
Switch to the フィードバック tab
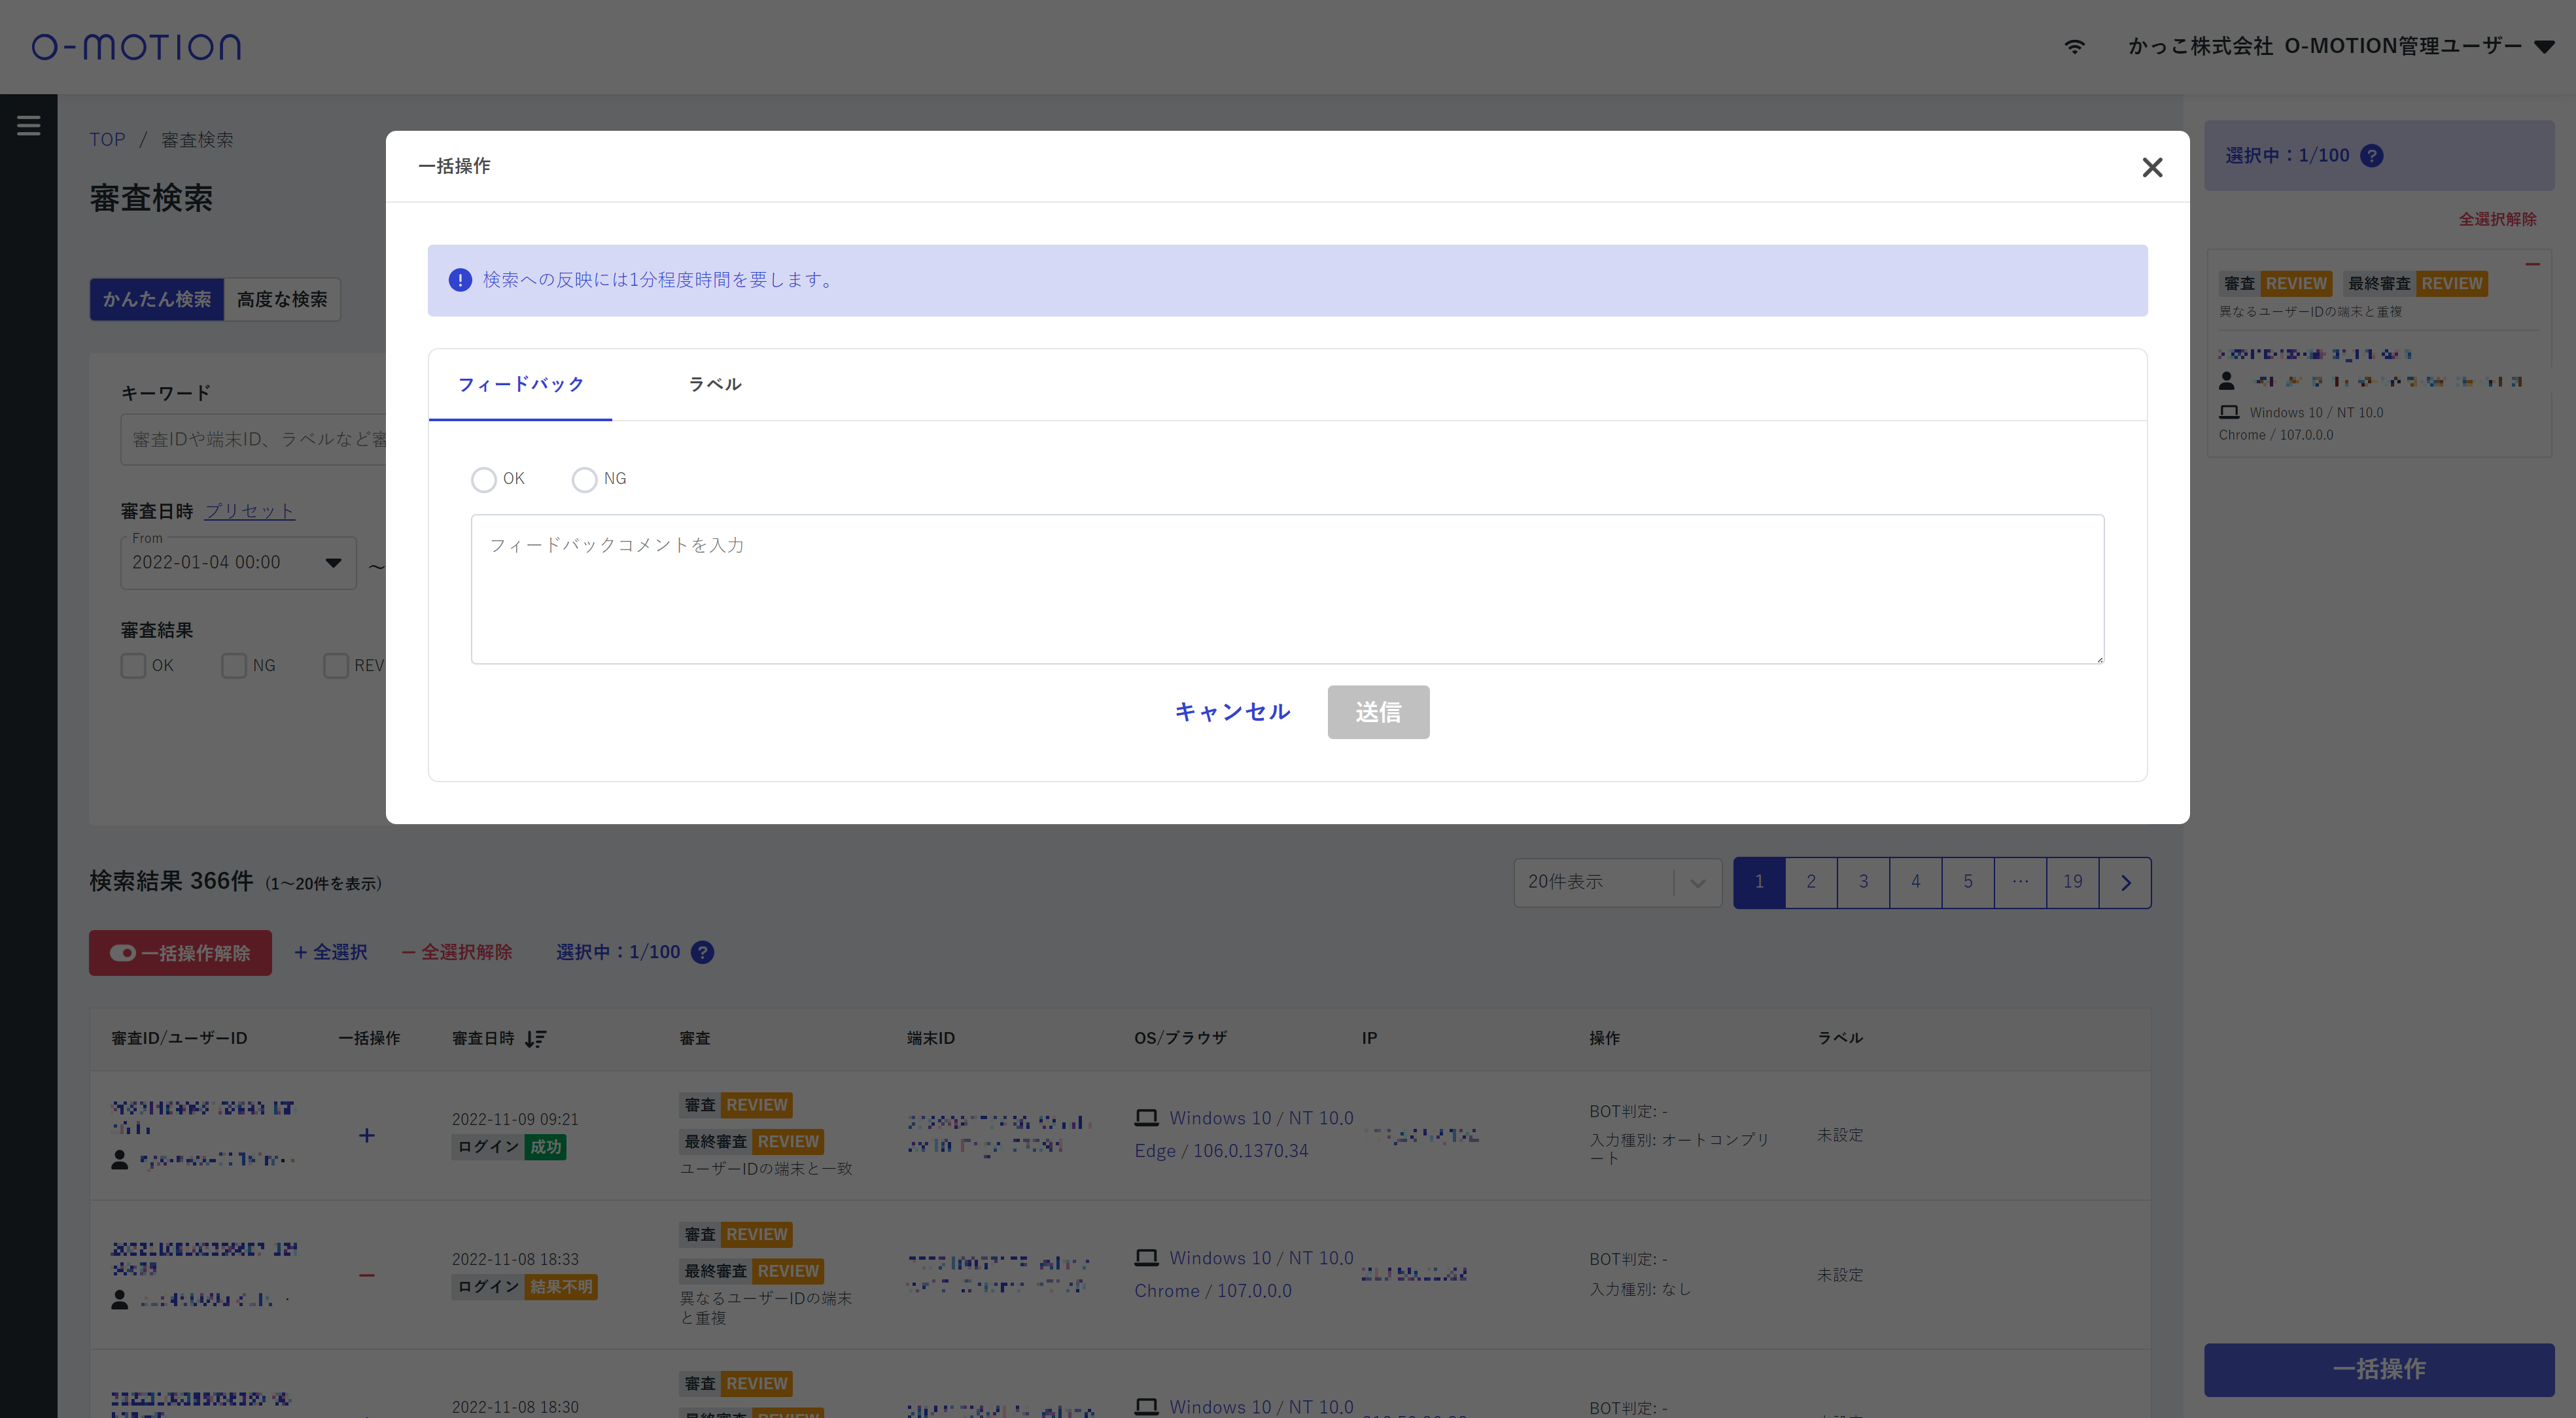[x=521, y=384]
